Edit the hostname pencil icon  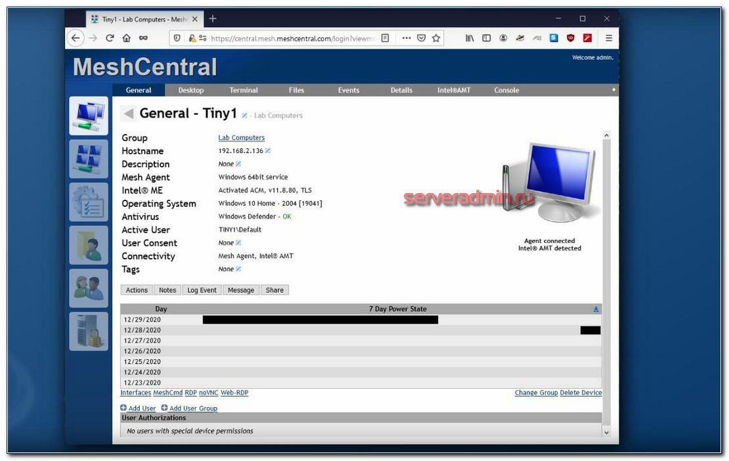tap(268, 151)
